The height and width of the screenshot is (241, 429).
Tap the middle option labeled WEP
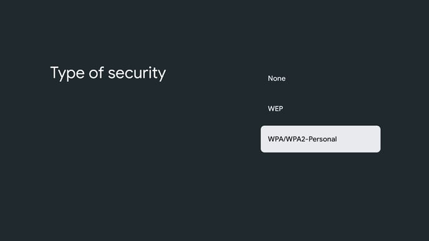(321, 109)
